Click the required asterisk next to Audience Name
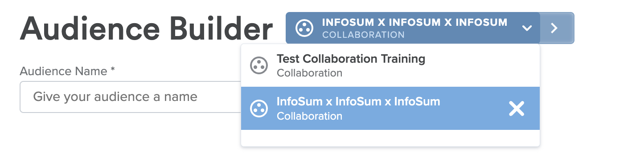This screenshot has width=640, height=161. pyautogui.click(x=113, y=70)
